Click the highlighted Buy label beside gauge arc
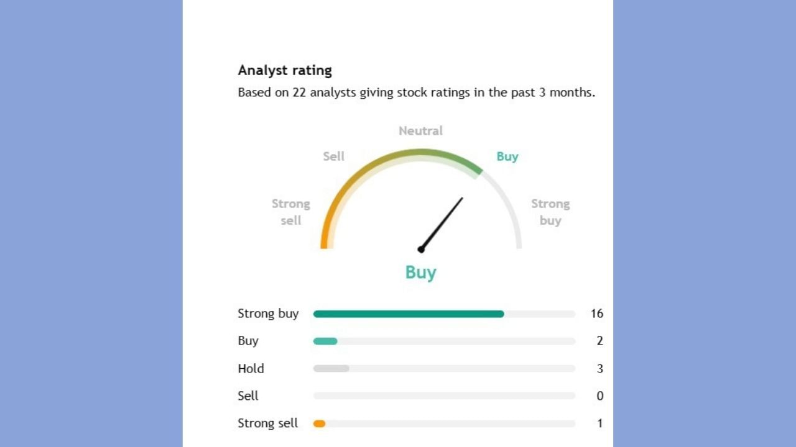796x447 pixels. (507, 156)
